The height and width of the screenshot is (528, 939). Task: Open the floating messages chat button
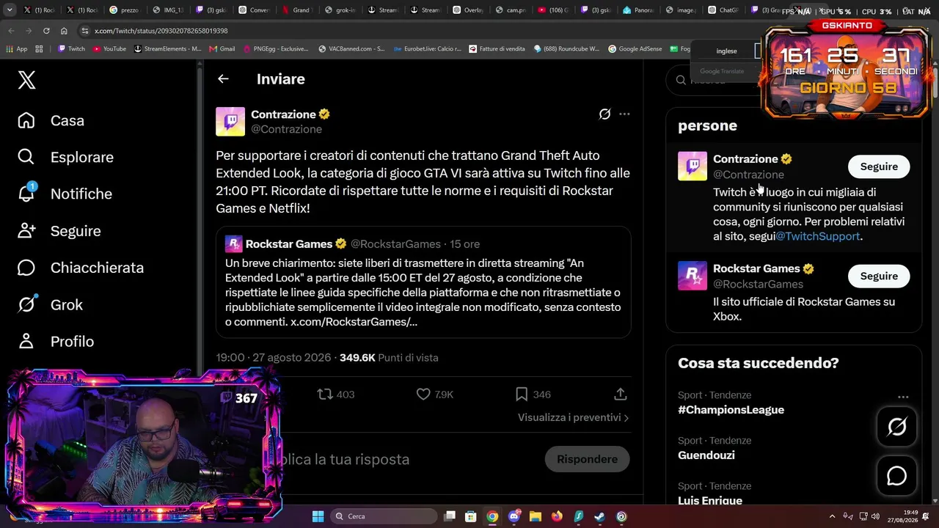coord(896,476)
